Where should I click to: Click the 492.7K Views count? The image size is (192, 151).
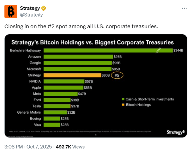point(70,147)
